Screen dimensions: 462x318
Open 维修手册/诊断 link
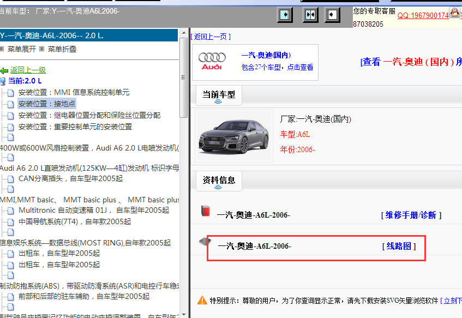point(411,215)
